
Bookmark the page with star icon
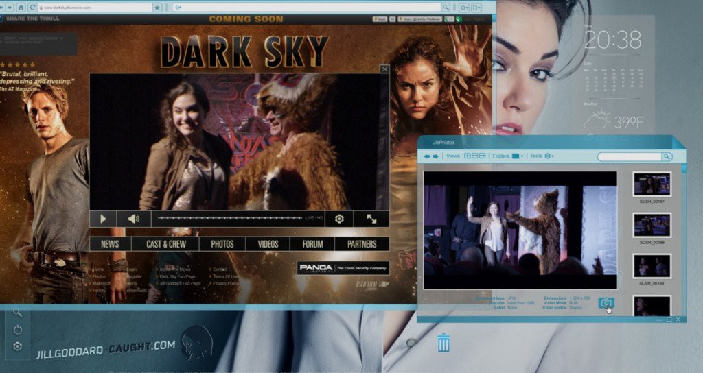click(x=157, y=7)
